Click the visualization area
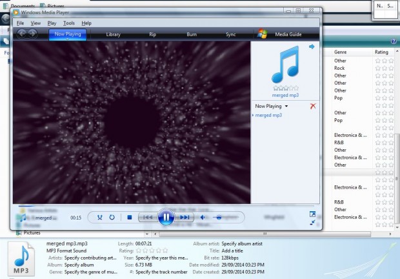The height and width of the screenshot is (279, 400). pyautogui.click(x=132, y=123)
